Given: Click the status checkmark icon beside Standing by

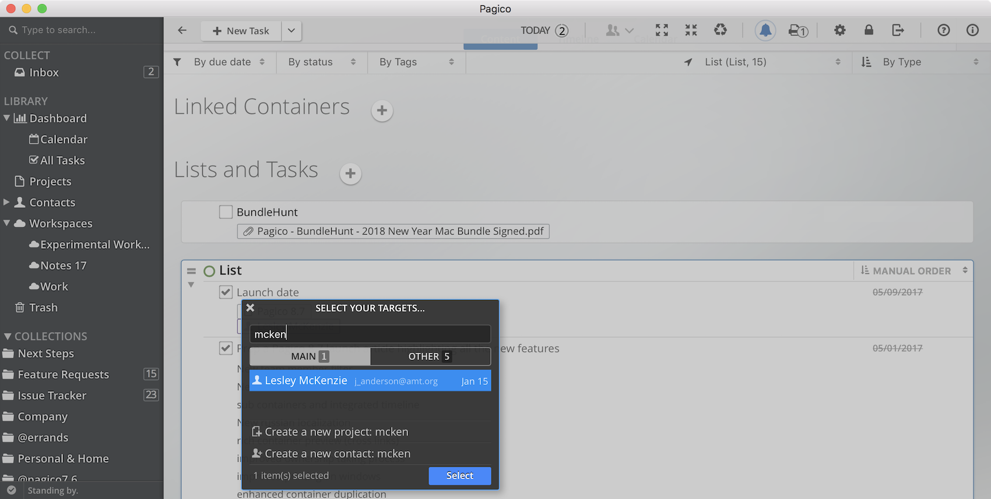Looking at the screenshot, I should point(12,490).
